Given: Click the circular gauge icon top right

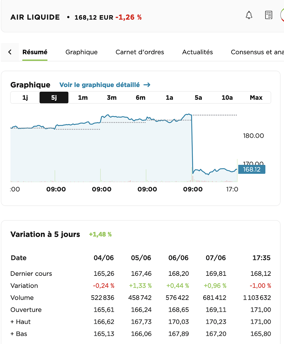Looking at the screenshot, I should (x=283, y=15).
